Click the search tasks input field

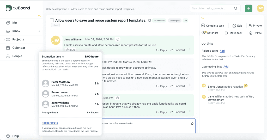(x=213, y=8)
